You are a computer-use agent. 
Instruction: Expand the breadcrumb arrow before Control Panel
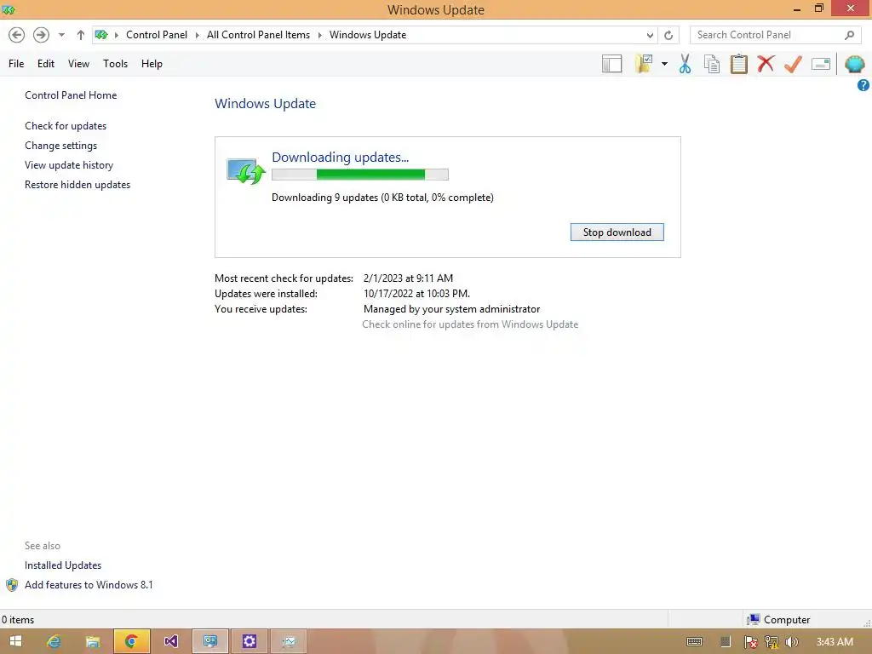[116, 35]
